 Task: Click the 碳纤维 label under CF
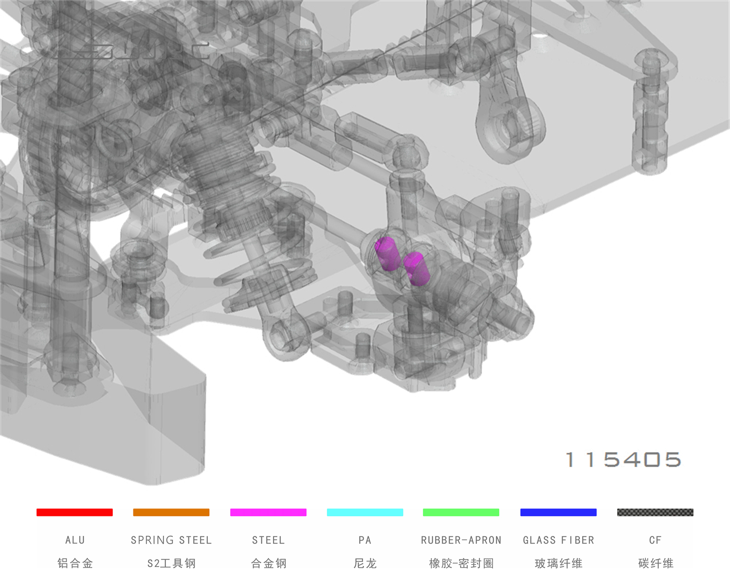[x=656, y=564]
